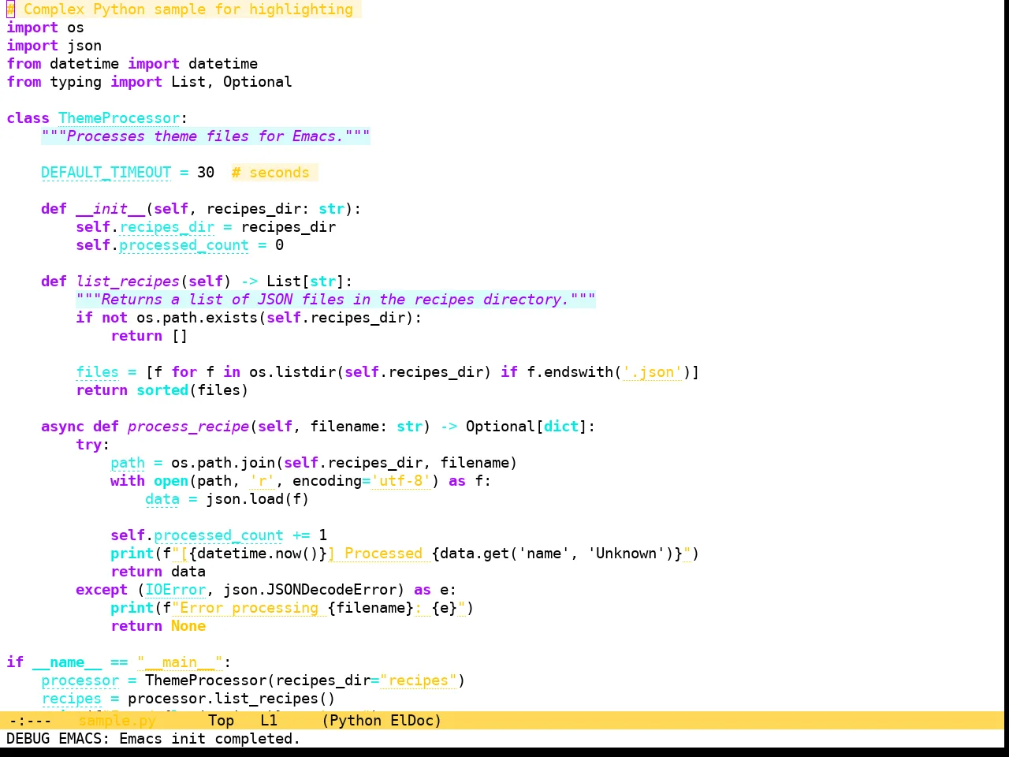This screenshot has height=757, width=1009.
Task: Click the docstring "Processes theme files for Emacs."
Action: (x=206, y=136)
